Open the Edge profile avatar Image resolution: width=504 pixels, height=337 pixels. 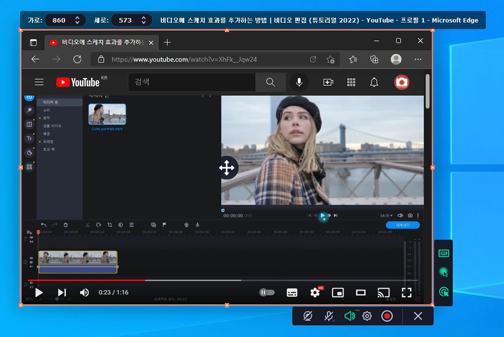tap(396, 59)
